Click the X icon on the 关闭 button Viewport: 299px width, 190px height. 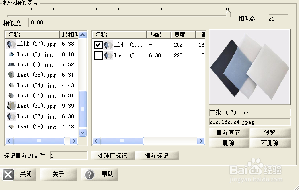tap(8, 175)
